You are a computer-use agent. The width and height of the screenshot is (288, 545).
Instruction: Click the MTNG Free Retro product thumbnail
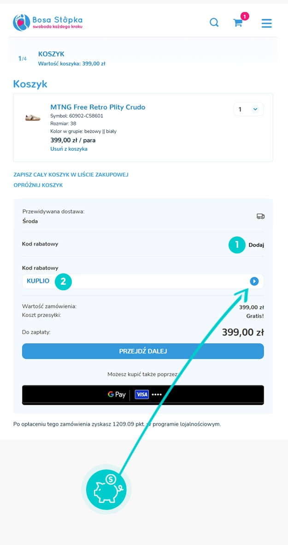click(33, 117)
